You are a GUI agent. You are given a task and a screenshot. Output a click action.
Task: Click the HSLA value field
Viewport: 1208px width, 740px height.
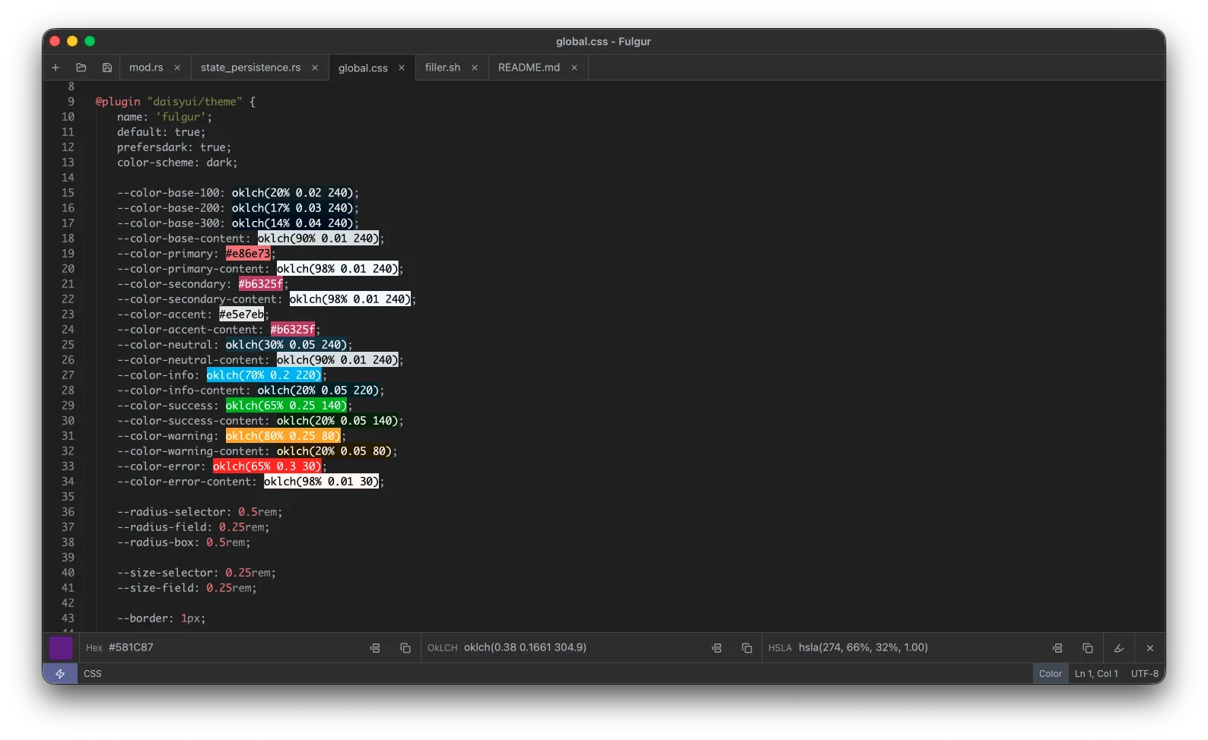[x=863, y=648]
